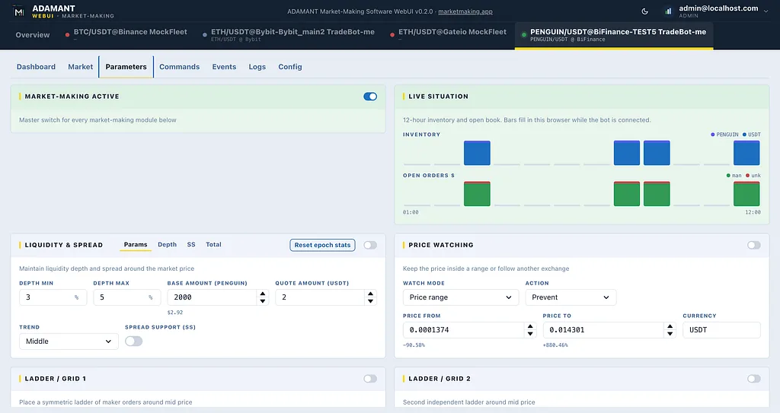Screen dimensions: 780x413
Task: Toggle dark mode moon icon
Action: 644,11
